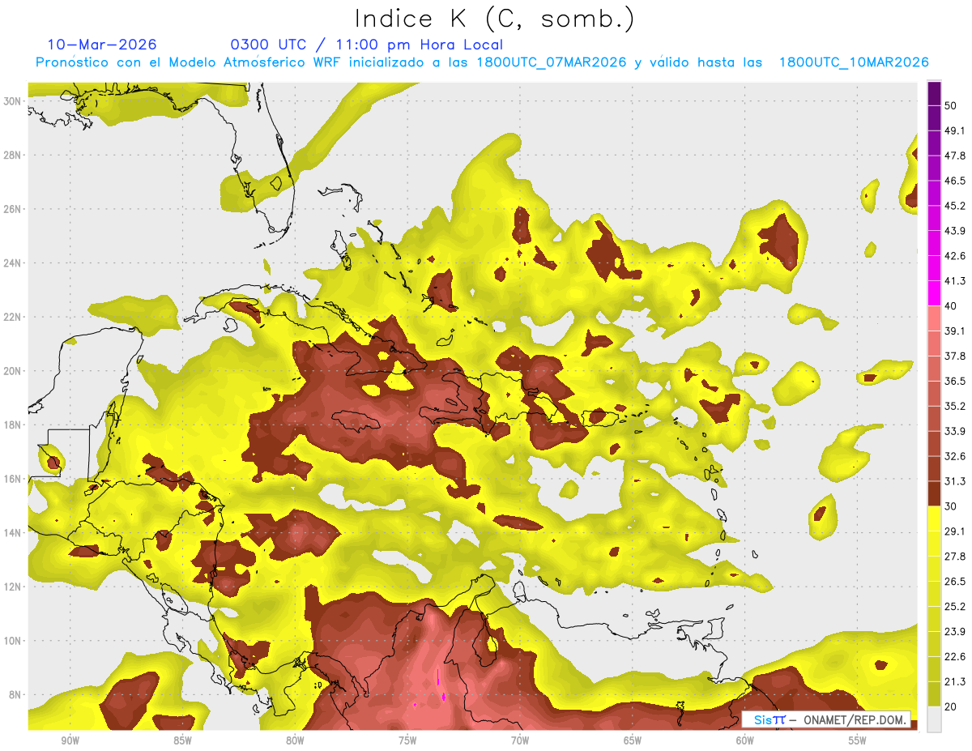Click the '8N' latitude axis label

pos(15,694)
